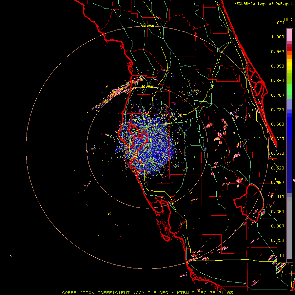Click the 50 NMI range ring label
Screen dimensions: 295x295
click(147, 87)
